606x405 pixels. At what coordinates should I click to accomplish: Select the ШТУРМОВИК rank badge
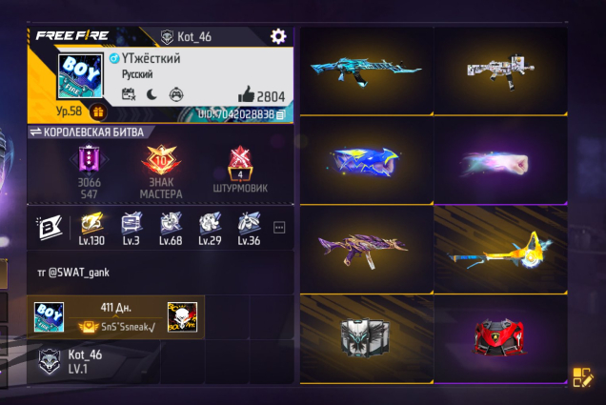pos(240,170)
